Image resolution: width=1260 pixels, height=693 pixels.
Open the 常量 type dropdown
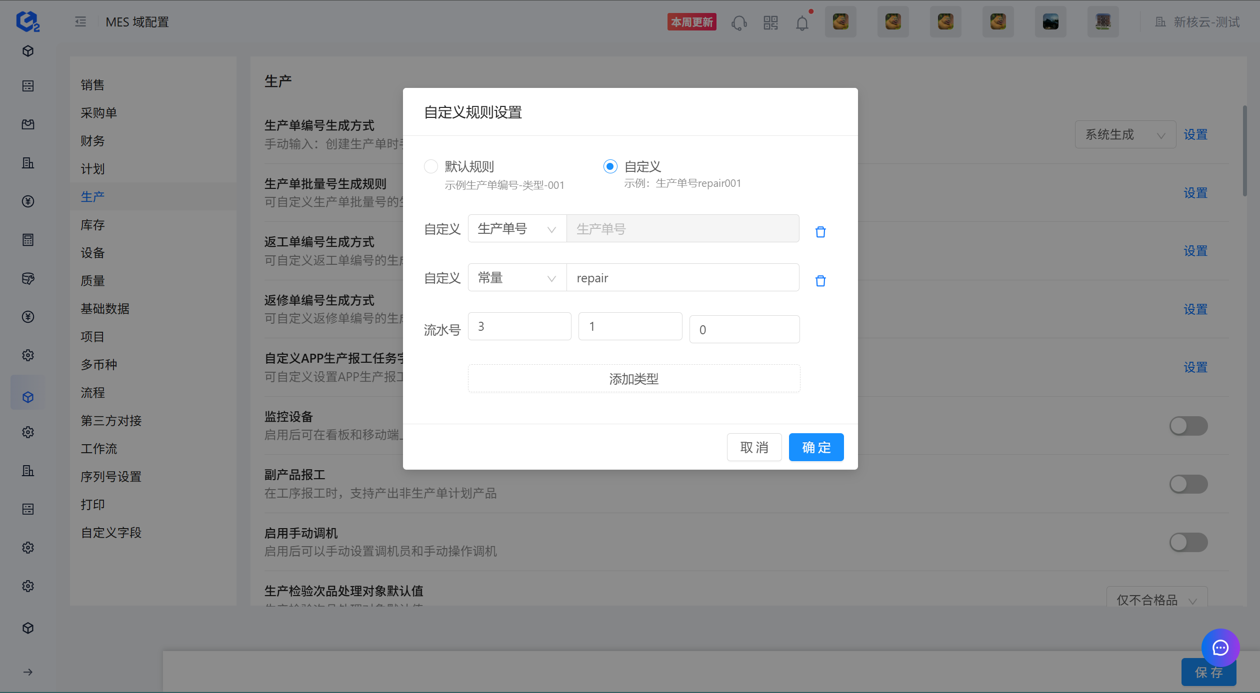517,278
